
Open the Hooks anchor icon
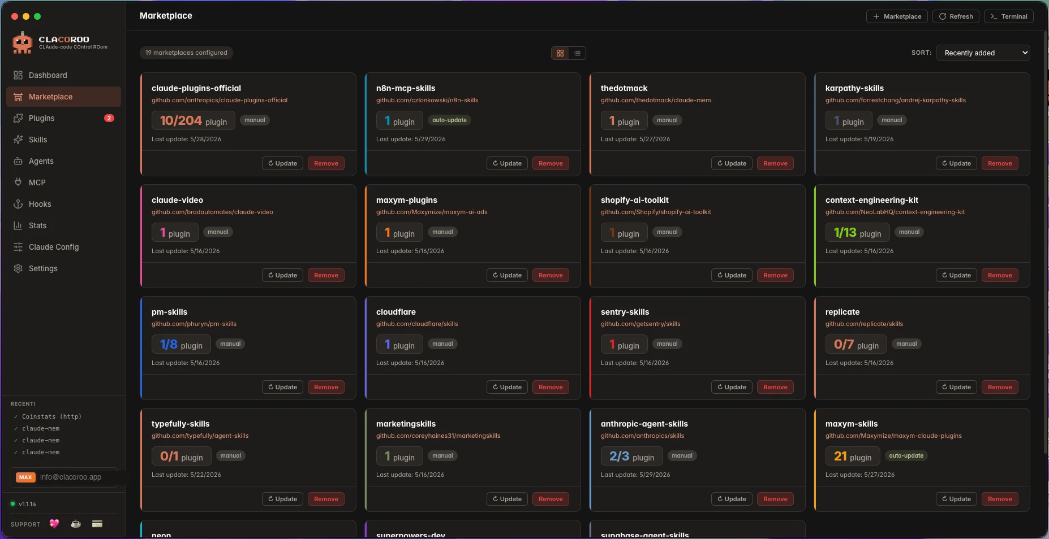pos(18,204)
